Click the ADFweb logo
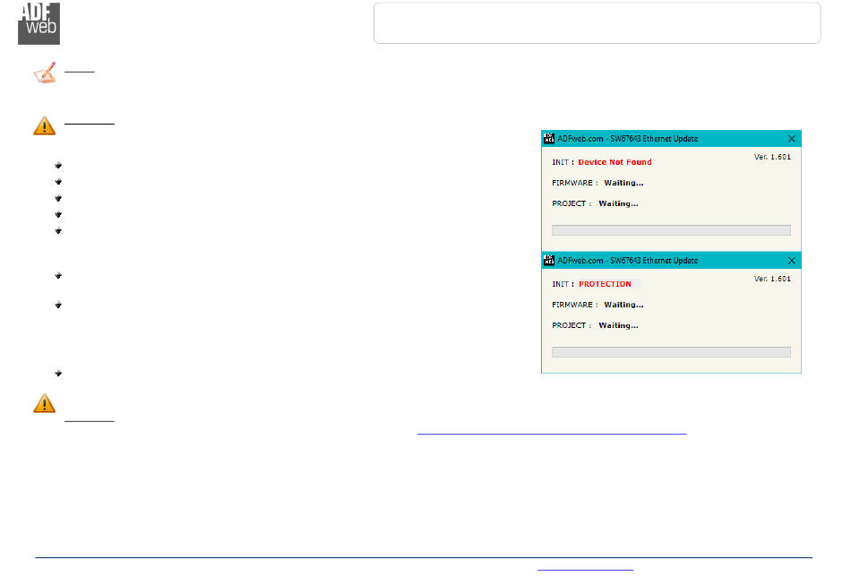The image size is (851, 586). coord(39,23)
